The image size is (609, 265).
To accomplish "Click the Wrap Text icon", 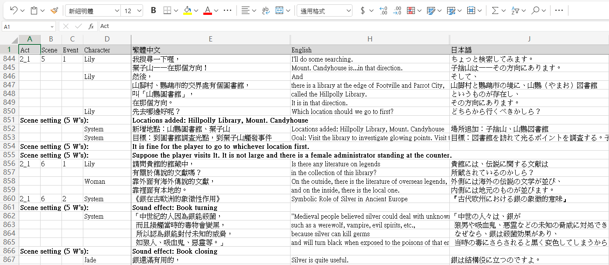I will click(266, 10).
